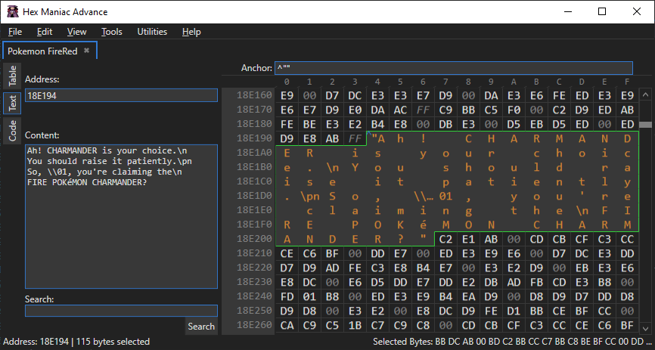Click inside the Content text editor

[121, 216]
